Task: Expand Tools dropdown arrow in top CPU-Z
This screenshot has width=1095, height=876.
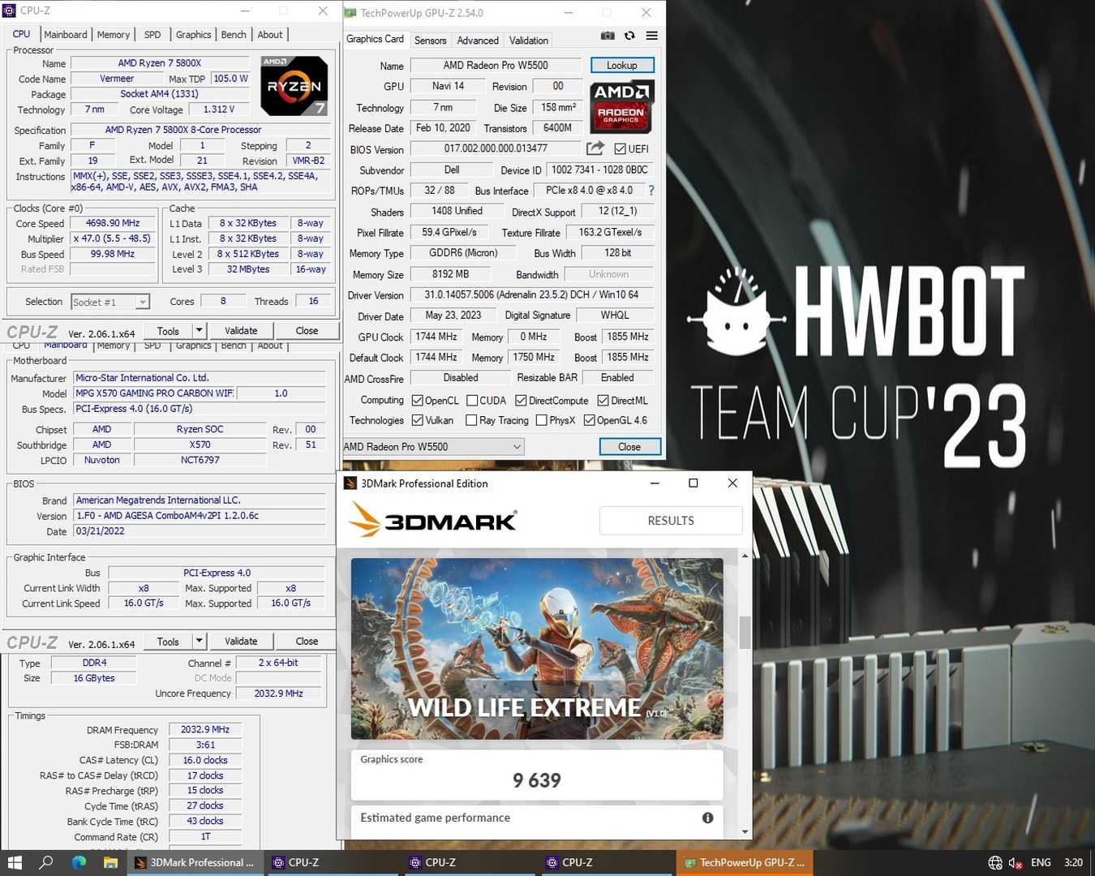Action: (199, 330)
